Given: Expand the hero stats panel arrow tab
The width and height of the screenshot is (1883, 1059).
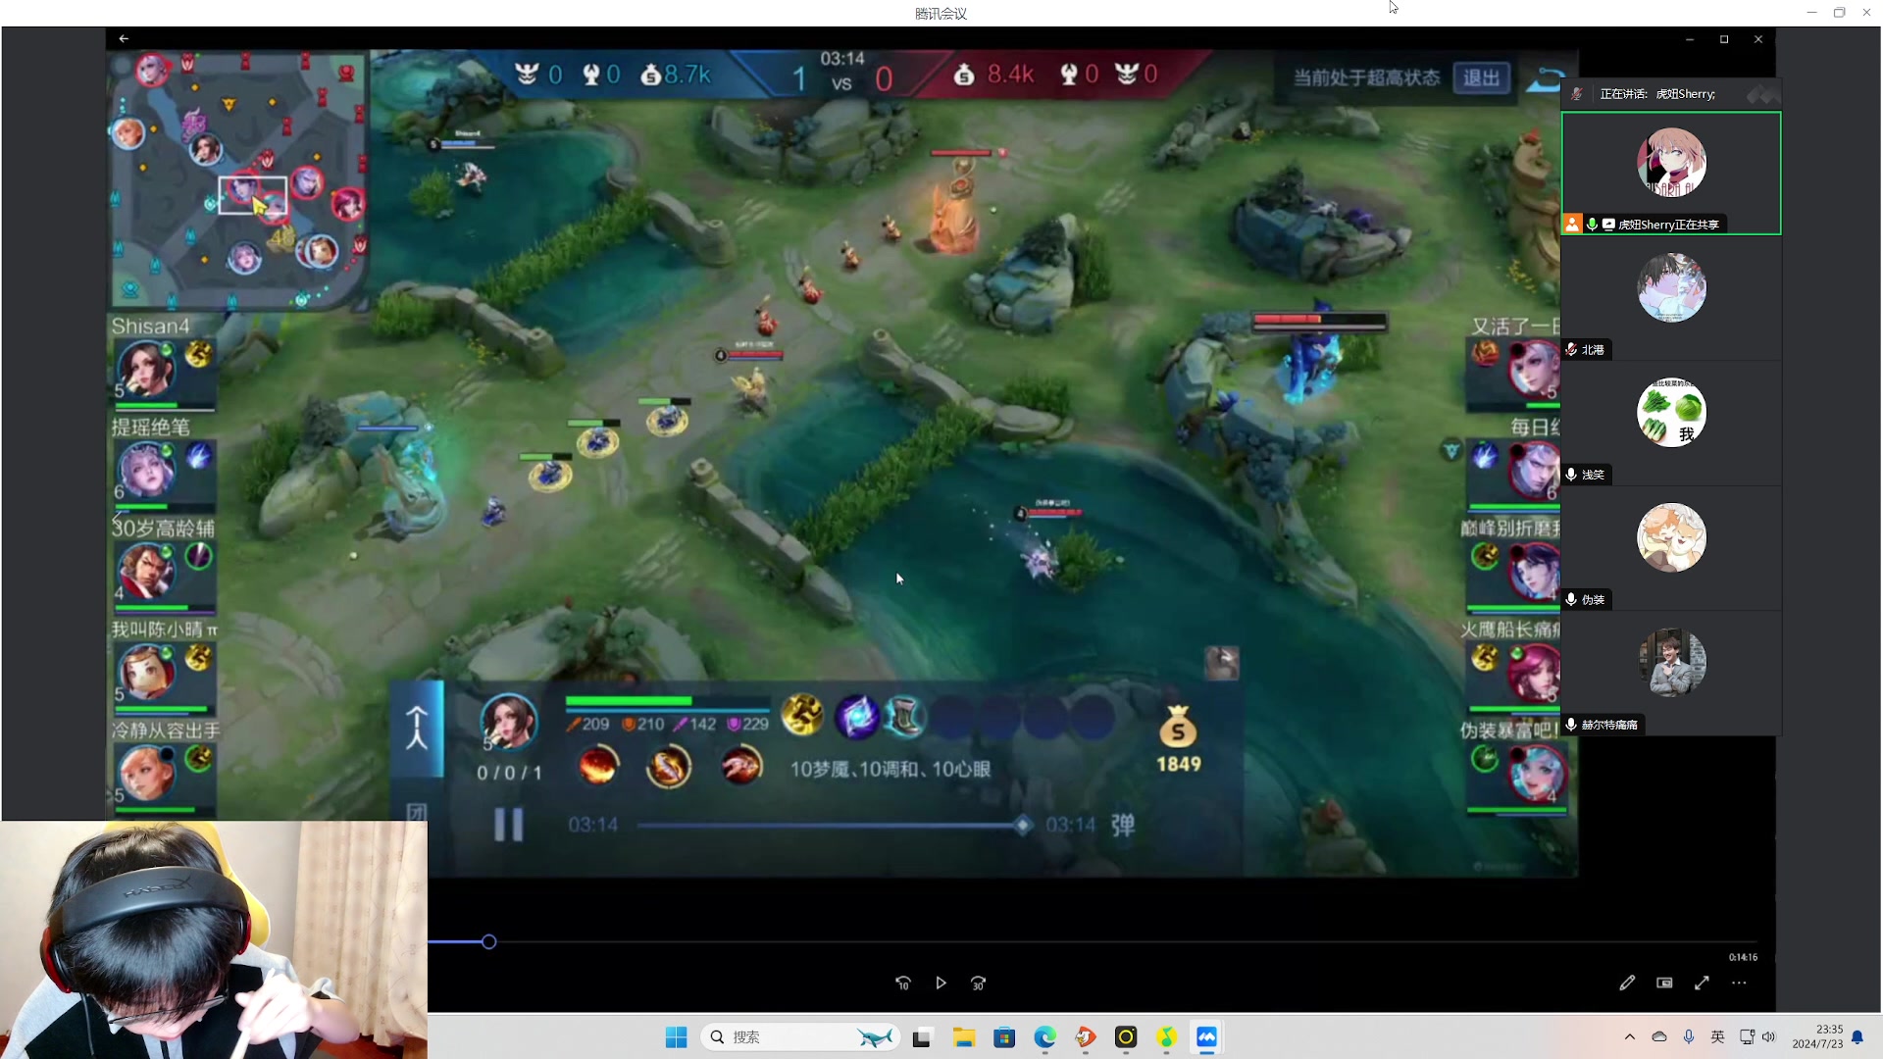Looking at the screenshot, I should (417, 728).
